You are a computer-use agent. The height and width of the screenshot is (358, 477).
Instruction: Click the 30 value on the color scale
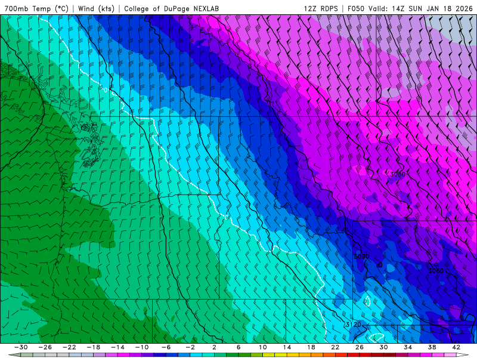click(383, 347)
